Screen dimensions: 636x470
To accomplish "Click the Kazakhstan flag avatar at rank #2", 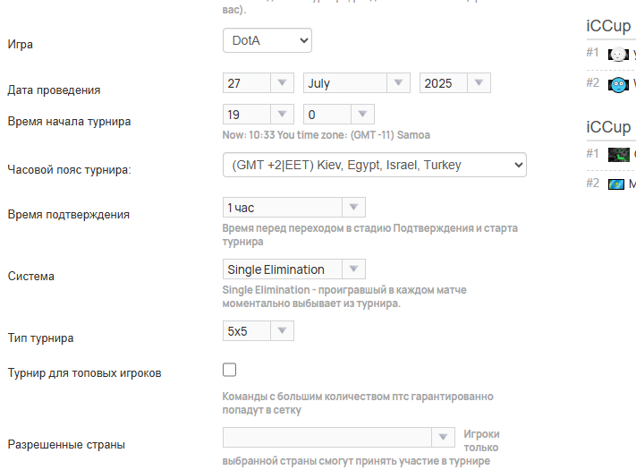I will pos(615,184).
